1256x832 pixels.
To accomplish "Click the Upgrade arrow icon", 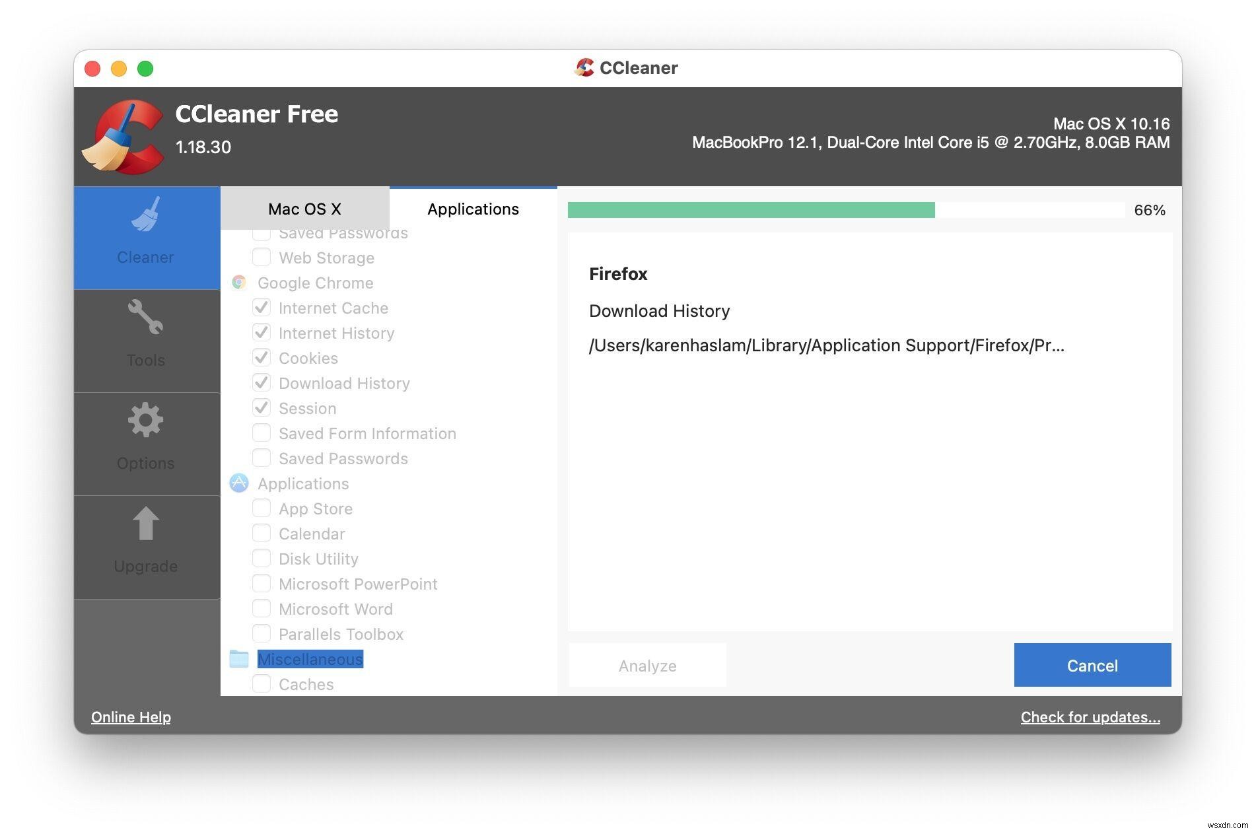I will (x=146, y=524).
